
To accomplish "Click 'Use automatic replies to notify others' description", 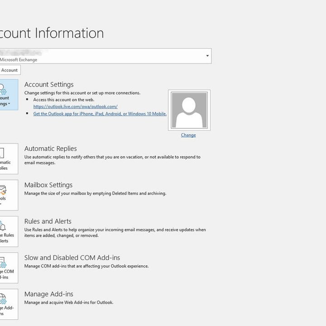I will coord(112,160).
